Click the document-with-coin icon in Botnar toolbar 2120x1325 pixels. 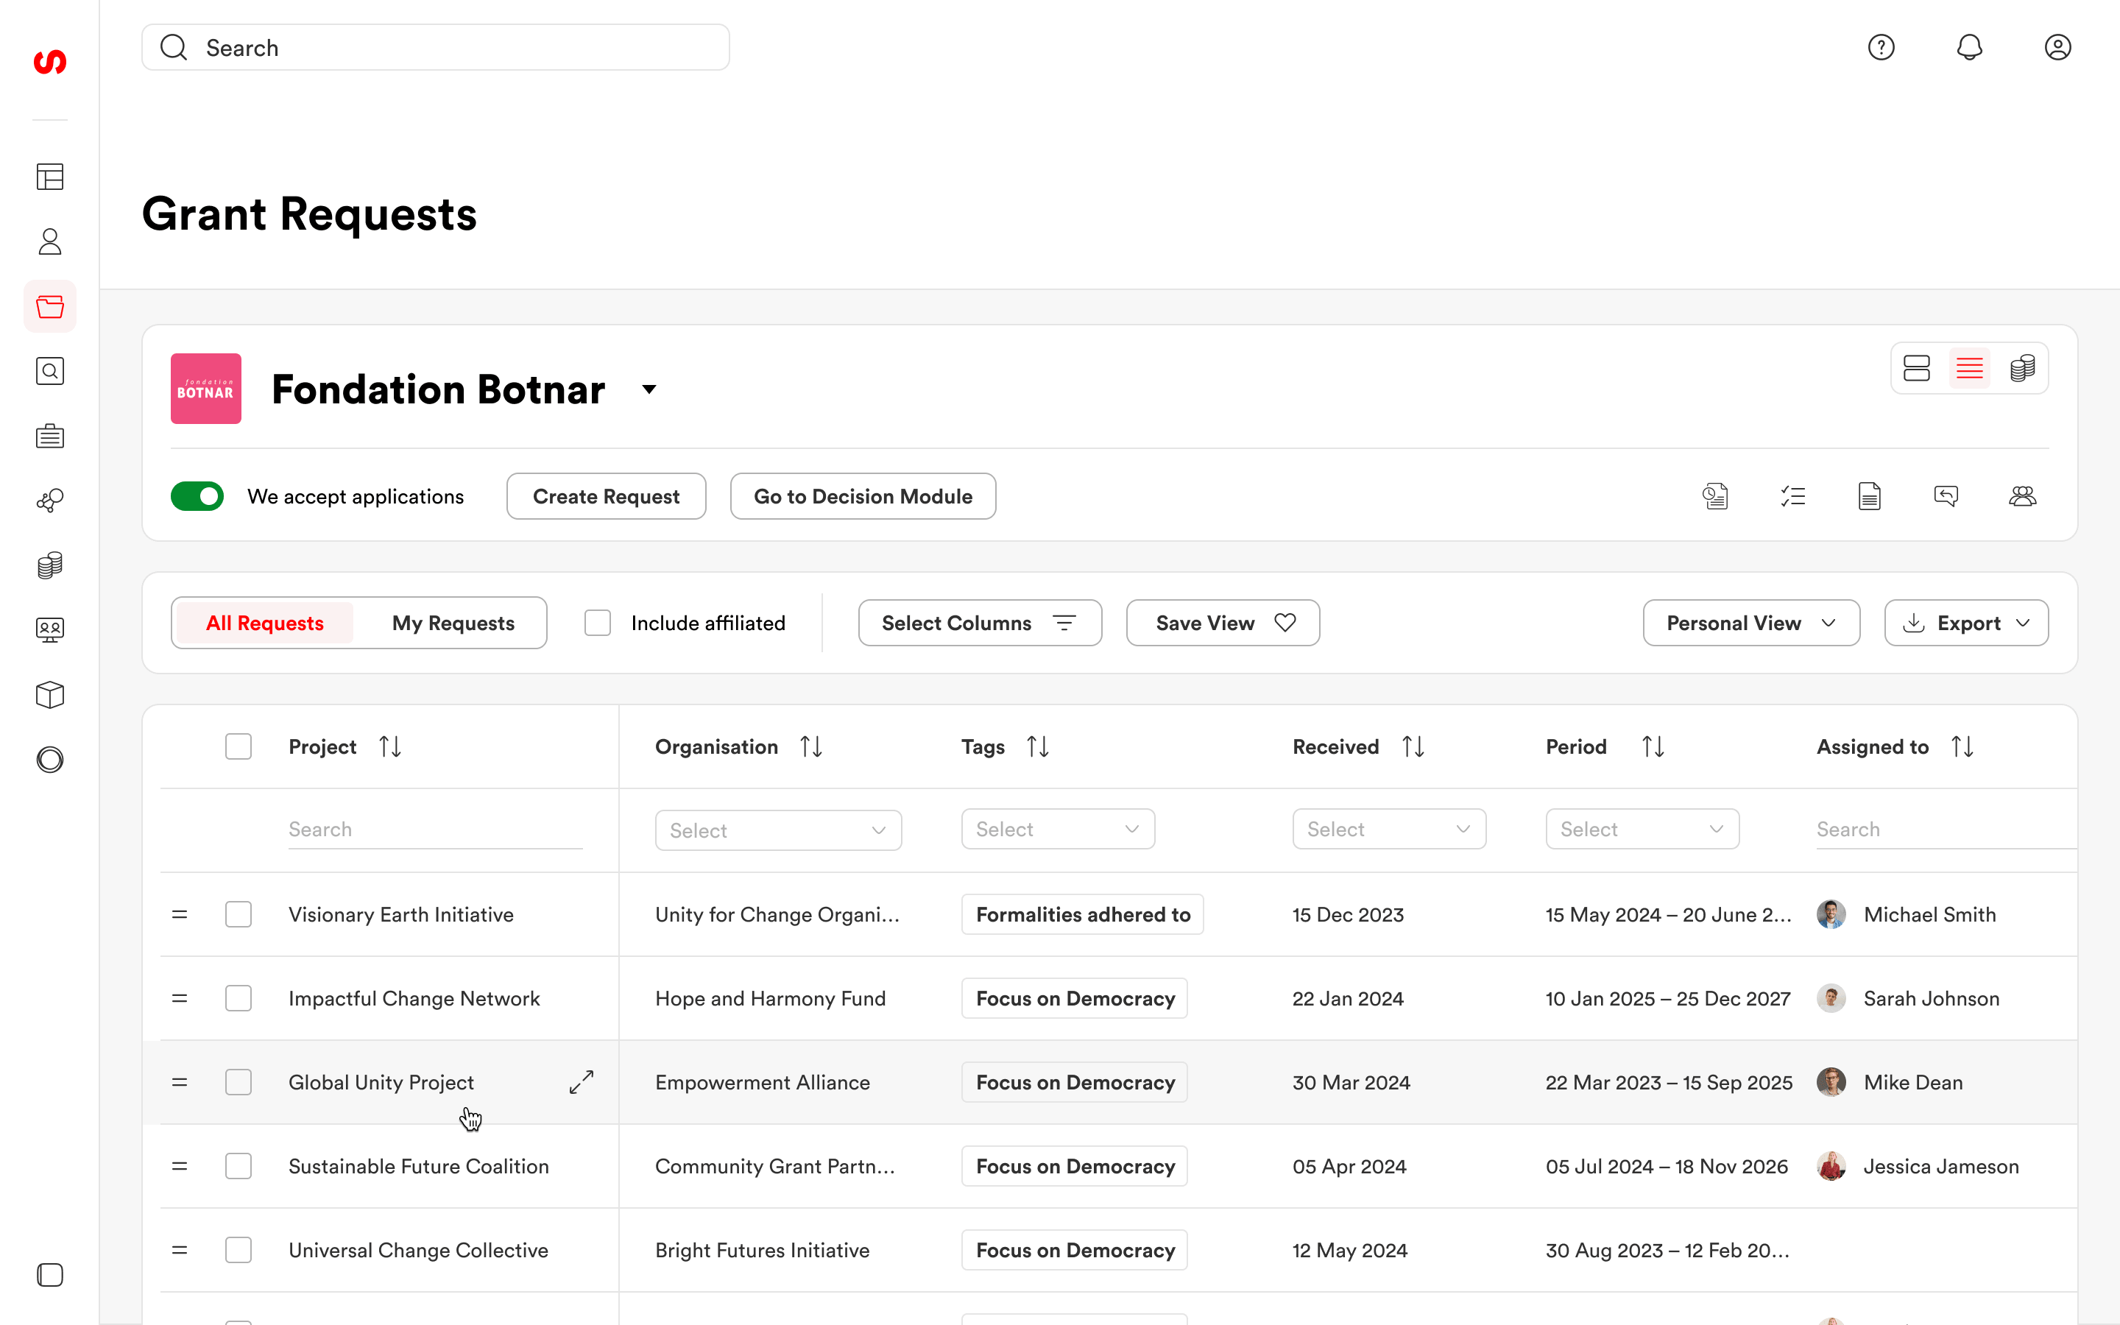[x=1715, y=497]
